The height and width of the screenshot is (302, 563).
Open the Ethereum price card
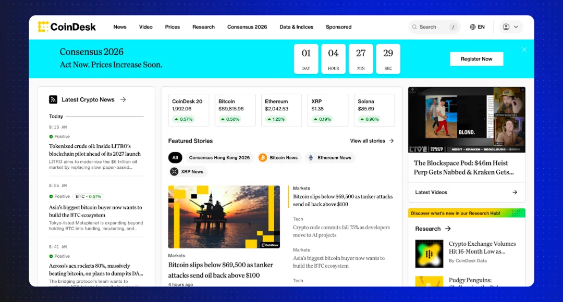[281, 110]
